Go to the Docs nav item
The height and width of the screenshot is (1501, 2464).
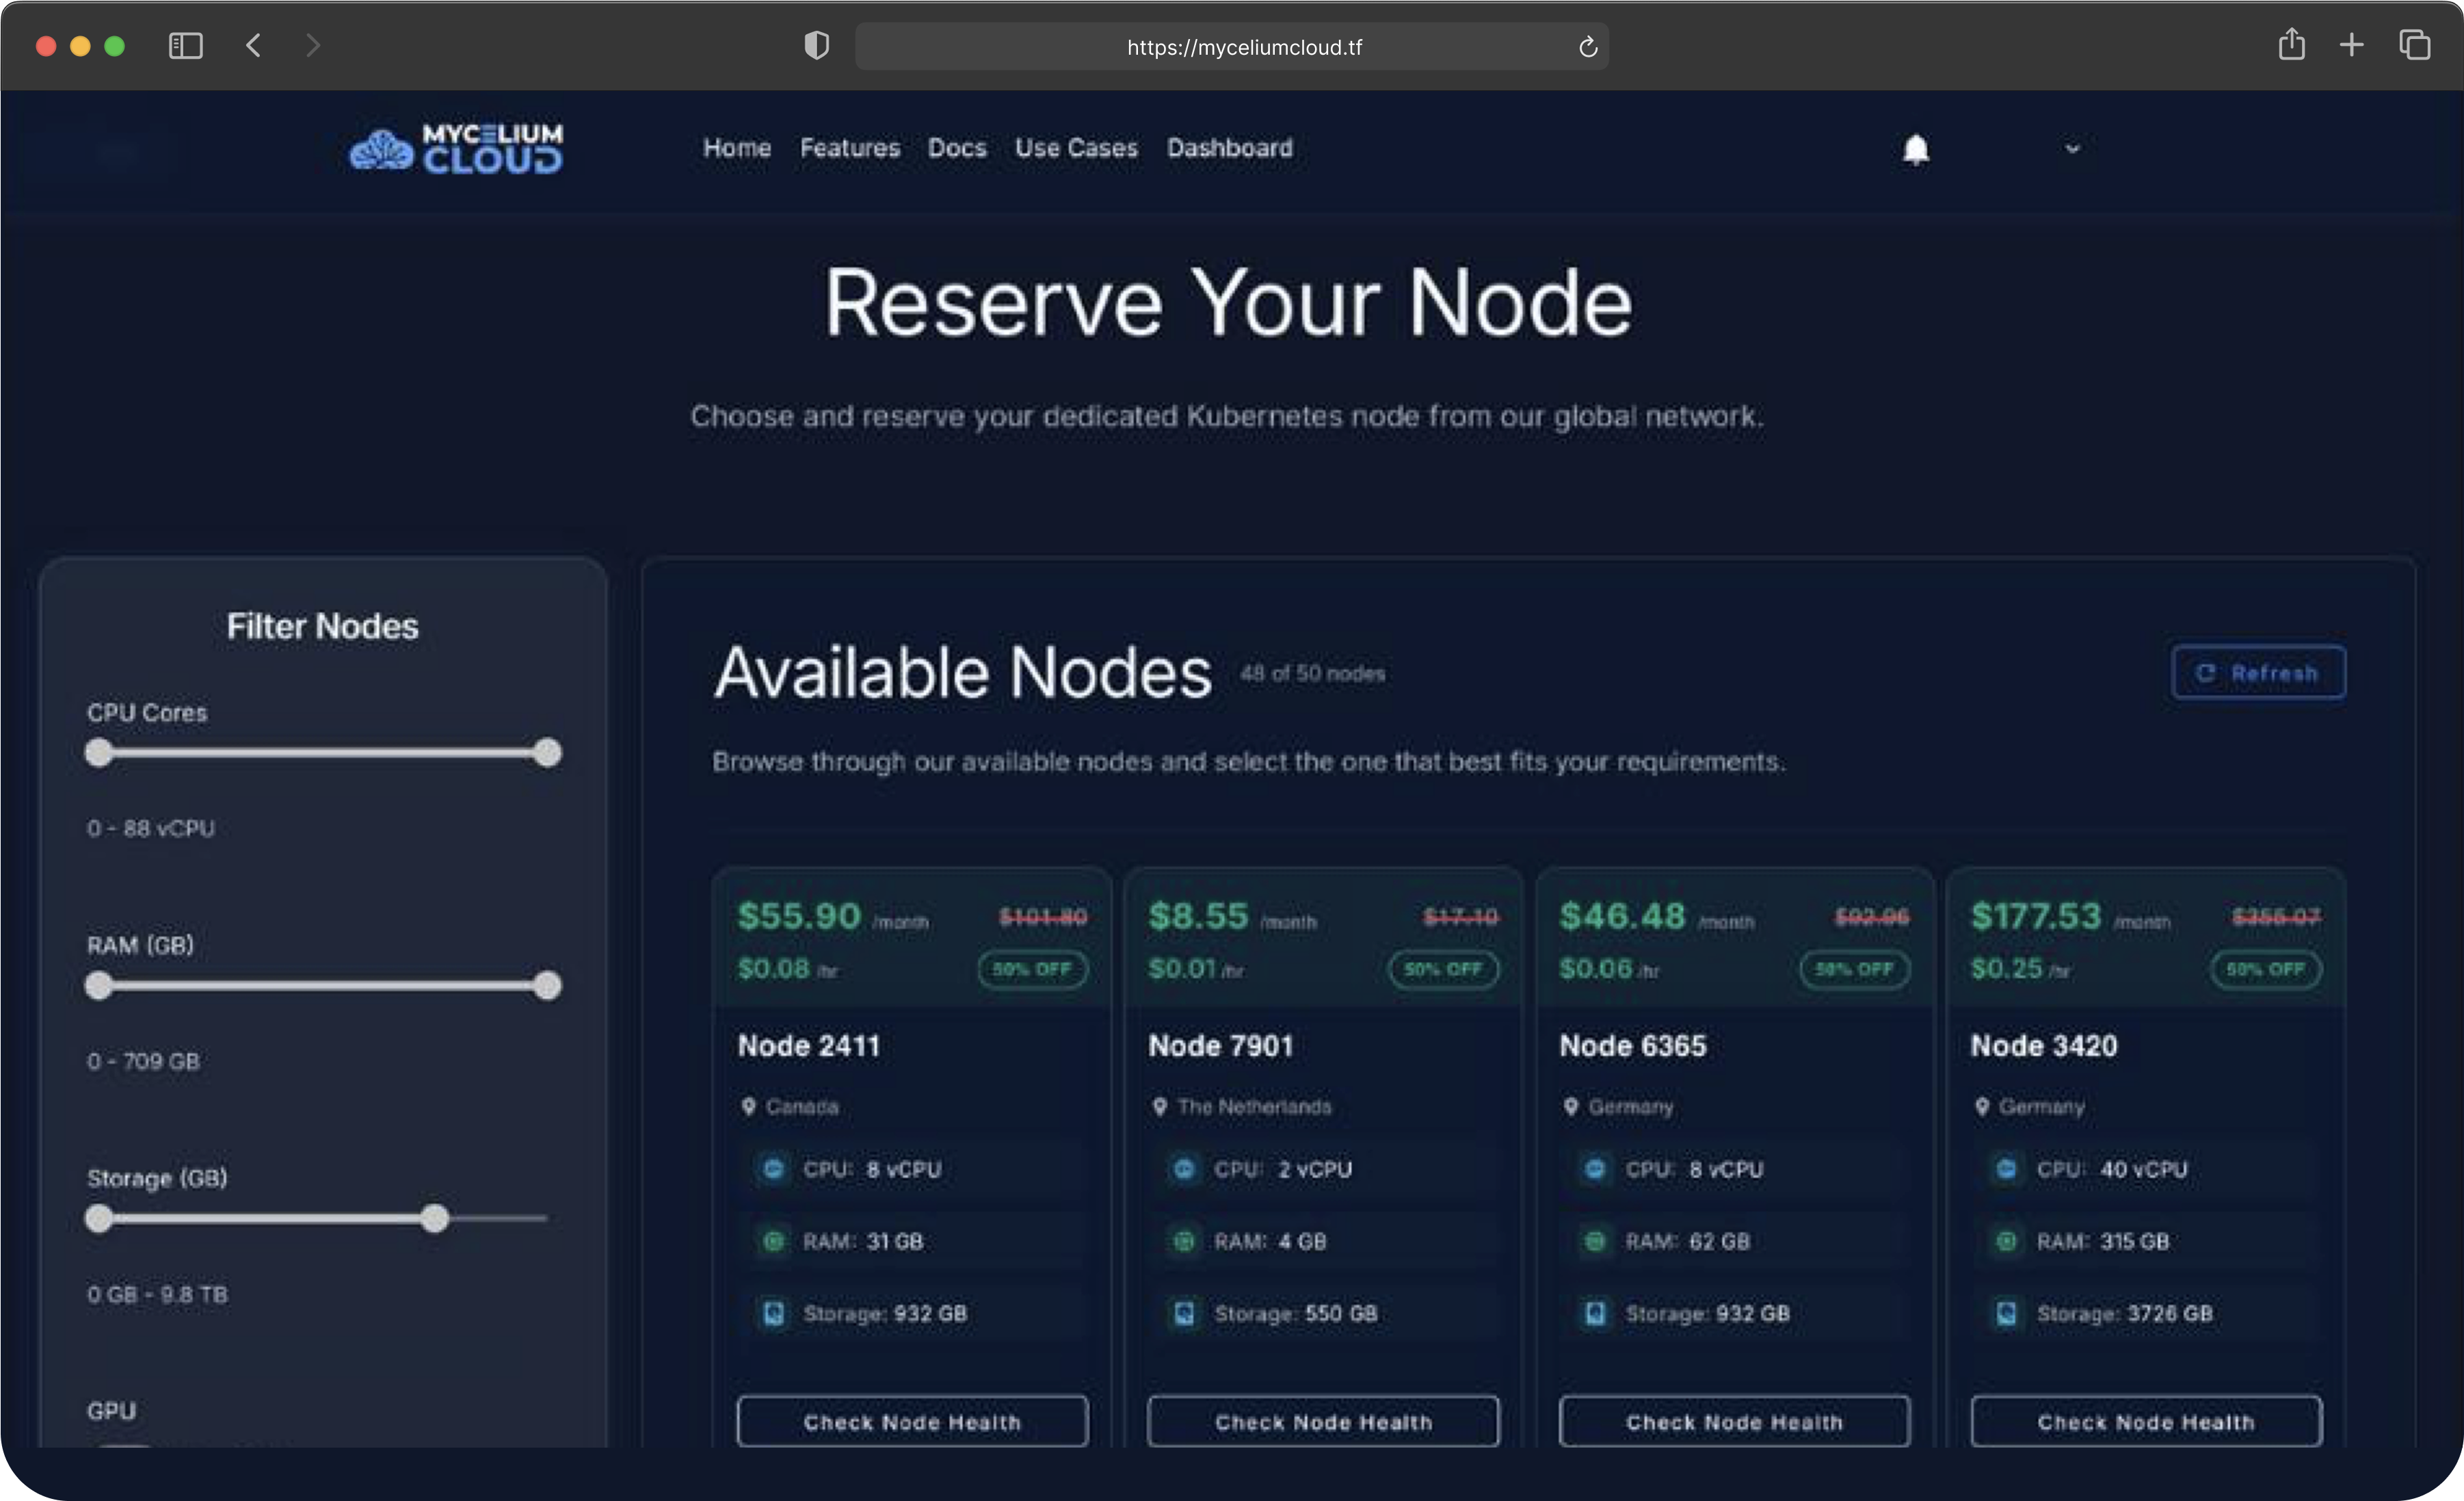pos(956,148)
